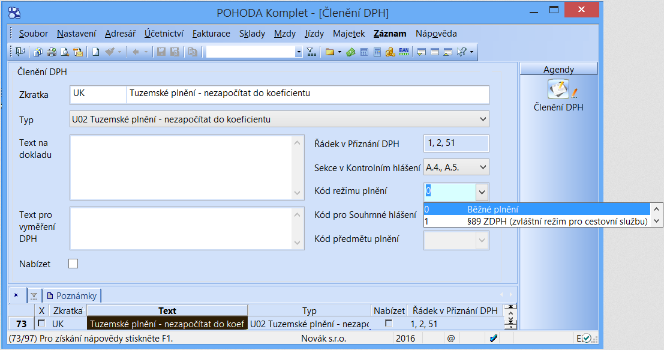Image resolution: width=664 pixels, height=350 pixels.
Task: Open print preview from toolbar
Action: (x=64, y=52)
